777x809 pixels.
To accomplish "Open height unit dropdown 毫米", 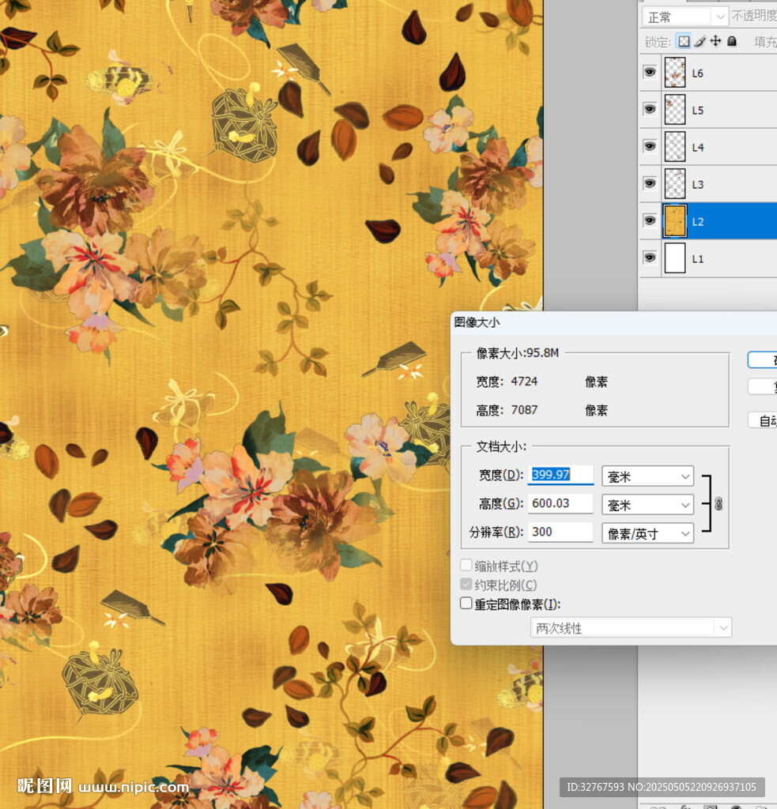I will 647,505.
